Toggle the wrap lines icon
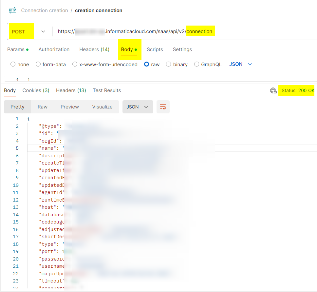This screenshot has width=317, height=292. coord(163,107)
